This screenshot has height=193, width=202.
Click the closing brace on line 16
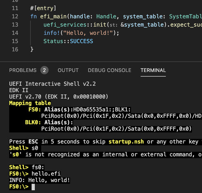[x=32, y=49]
